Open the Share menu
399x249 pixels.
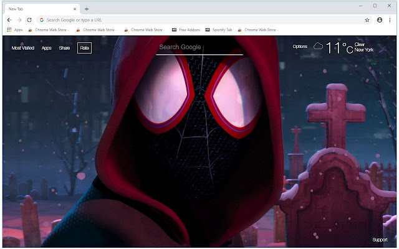[x=64, y=48]
